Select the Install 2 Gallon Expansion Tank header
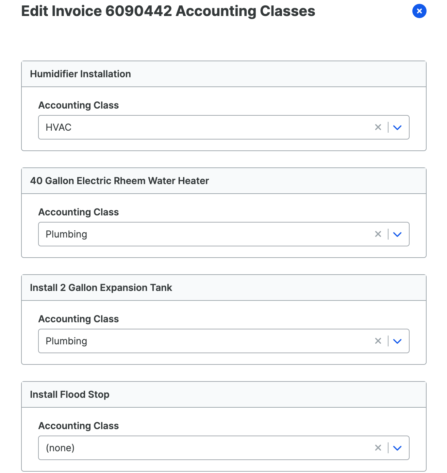Viewport: 447px width, 473px height. click(x=101, y=288)
